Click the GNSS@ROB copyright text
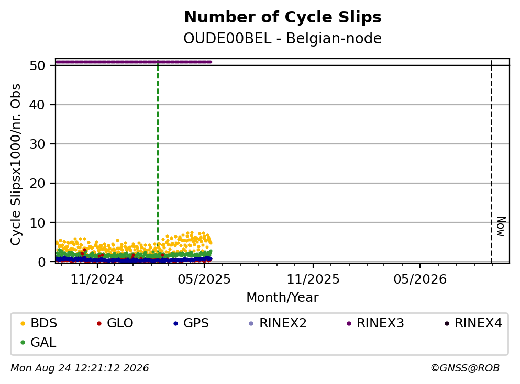 coord(465,368)
